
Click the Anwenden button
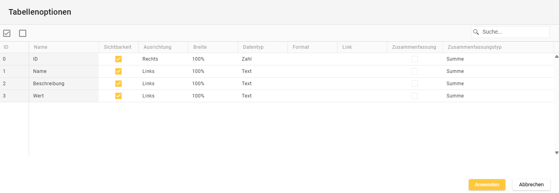click(487, 185)
